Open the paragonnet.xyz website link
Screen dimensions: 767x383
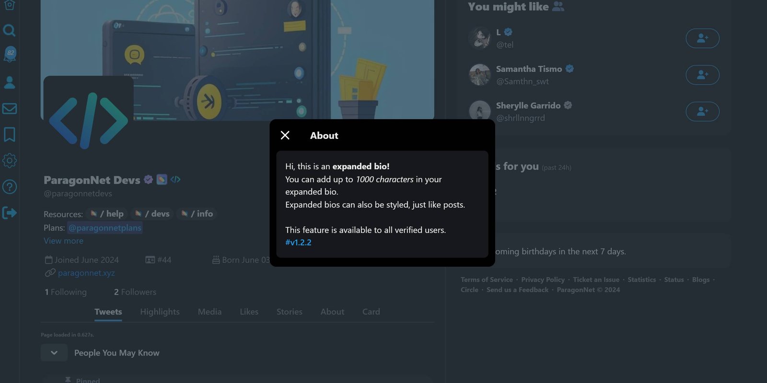pos(86,273)
